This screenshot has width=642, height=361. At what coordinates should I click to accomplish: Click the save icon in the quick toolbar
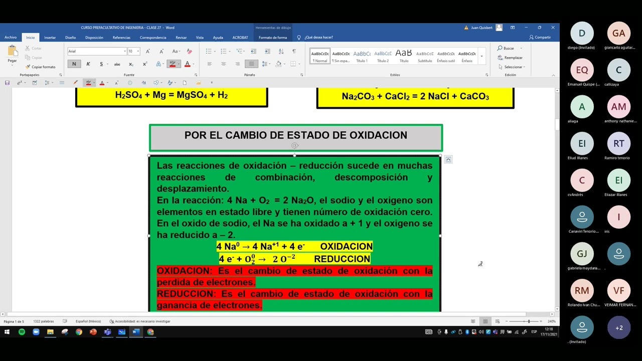pyautogui.click(x=7, y=83)
